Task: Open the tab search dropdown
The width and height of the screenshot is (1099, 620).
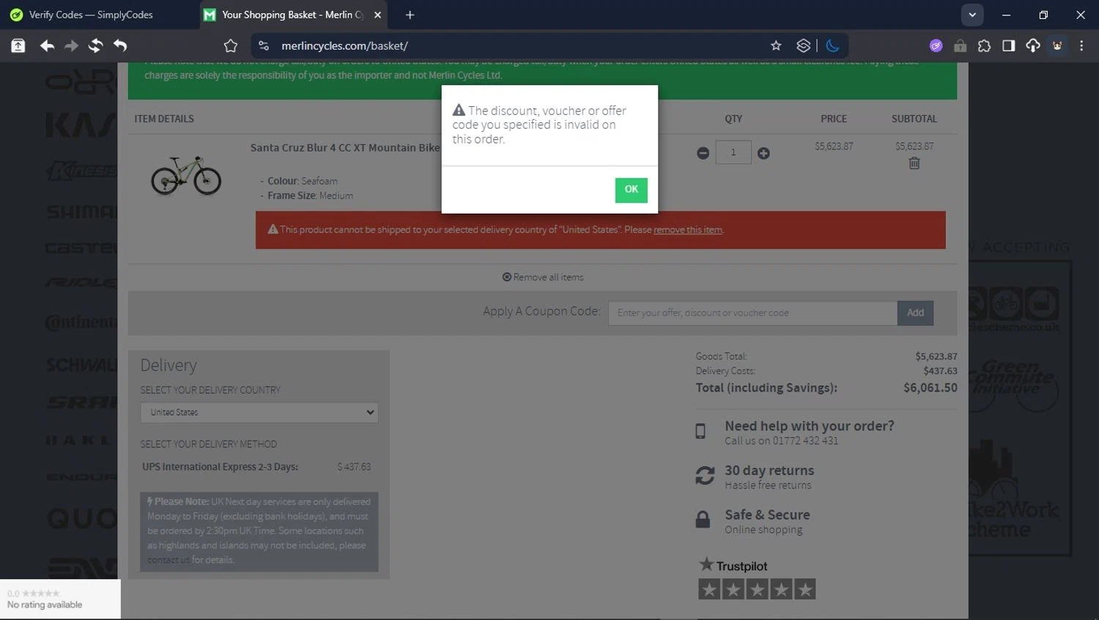Action: click(x=972, y=15)
